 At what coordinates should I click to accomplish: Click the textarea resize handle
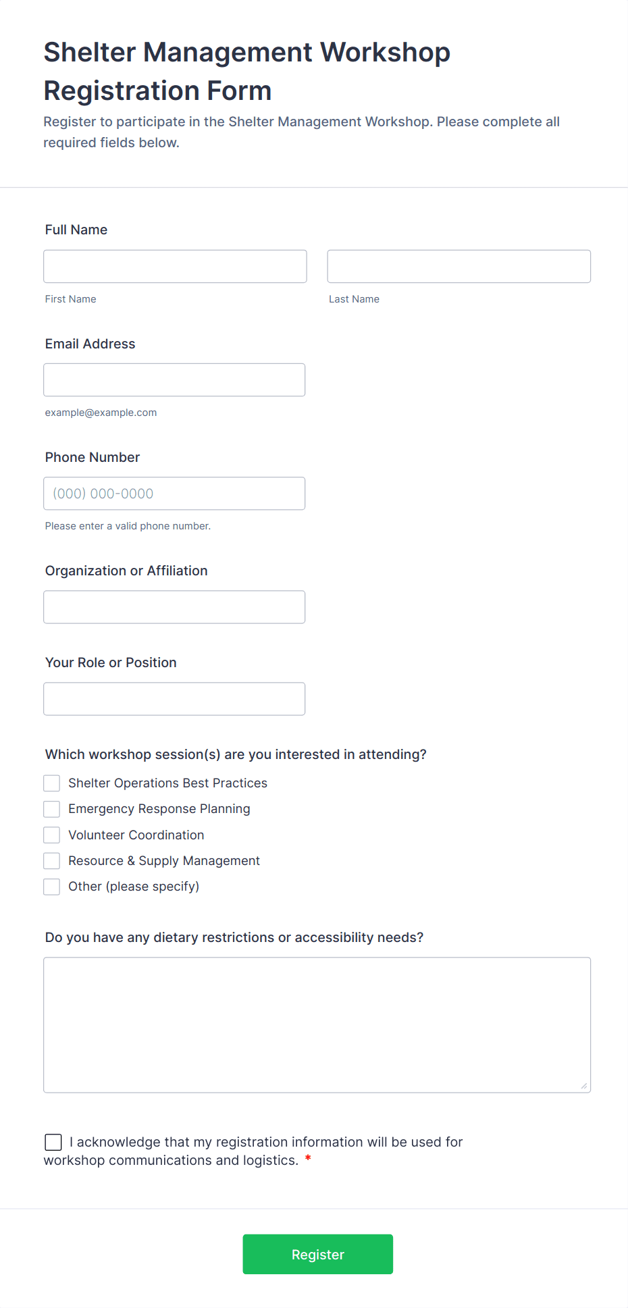coord(584,1086)
